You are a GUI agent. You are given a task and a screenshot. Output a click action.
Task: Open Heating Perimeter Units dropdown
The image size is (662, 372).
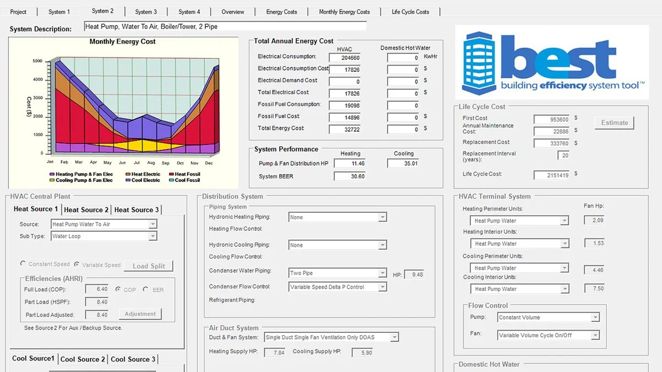(x=519, y=220)
